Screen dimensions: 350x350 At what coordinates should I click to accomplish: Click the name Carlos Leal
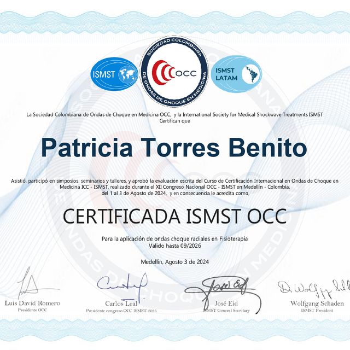121,304
